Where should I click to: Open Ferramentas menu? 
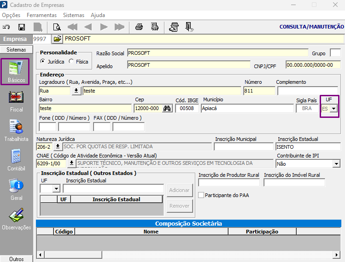pyautogui.click(x=41, y=15)
